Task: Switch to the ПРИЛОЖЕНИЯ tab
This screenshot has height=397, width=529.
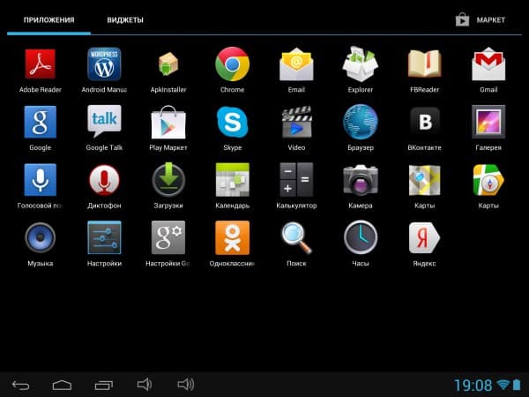Action: (x=48, y=20)
